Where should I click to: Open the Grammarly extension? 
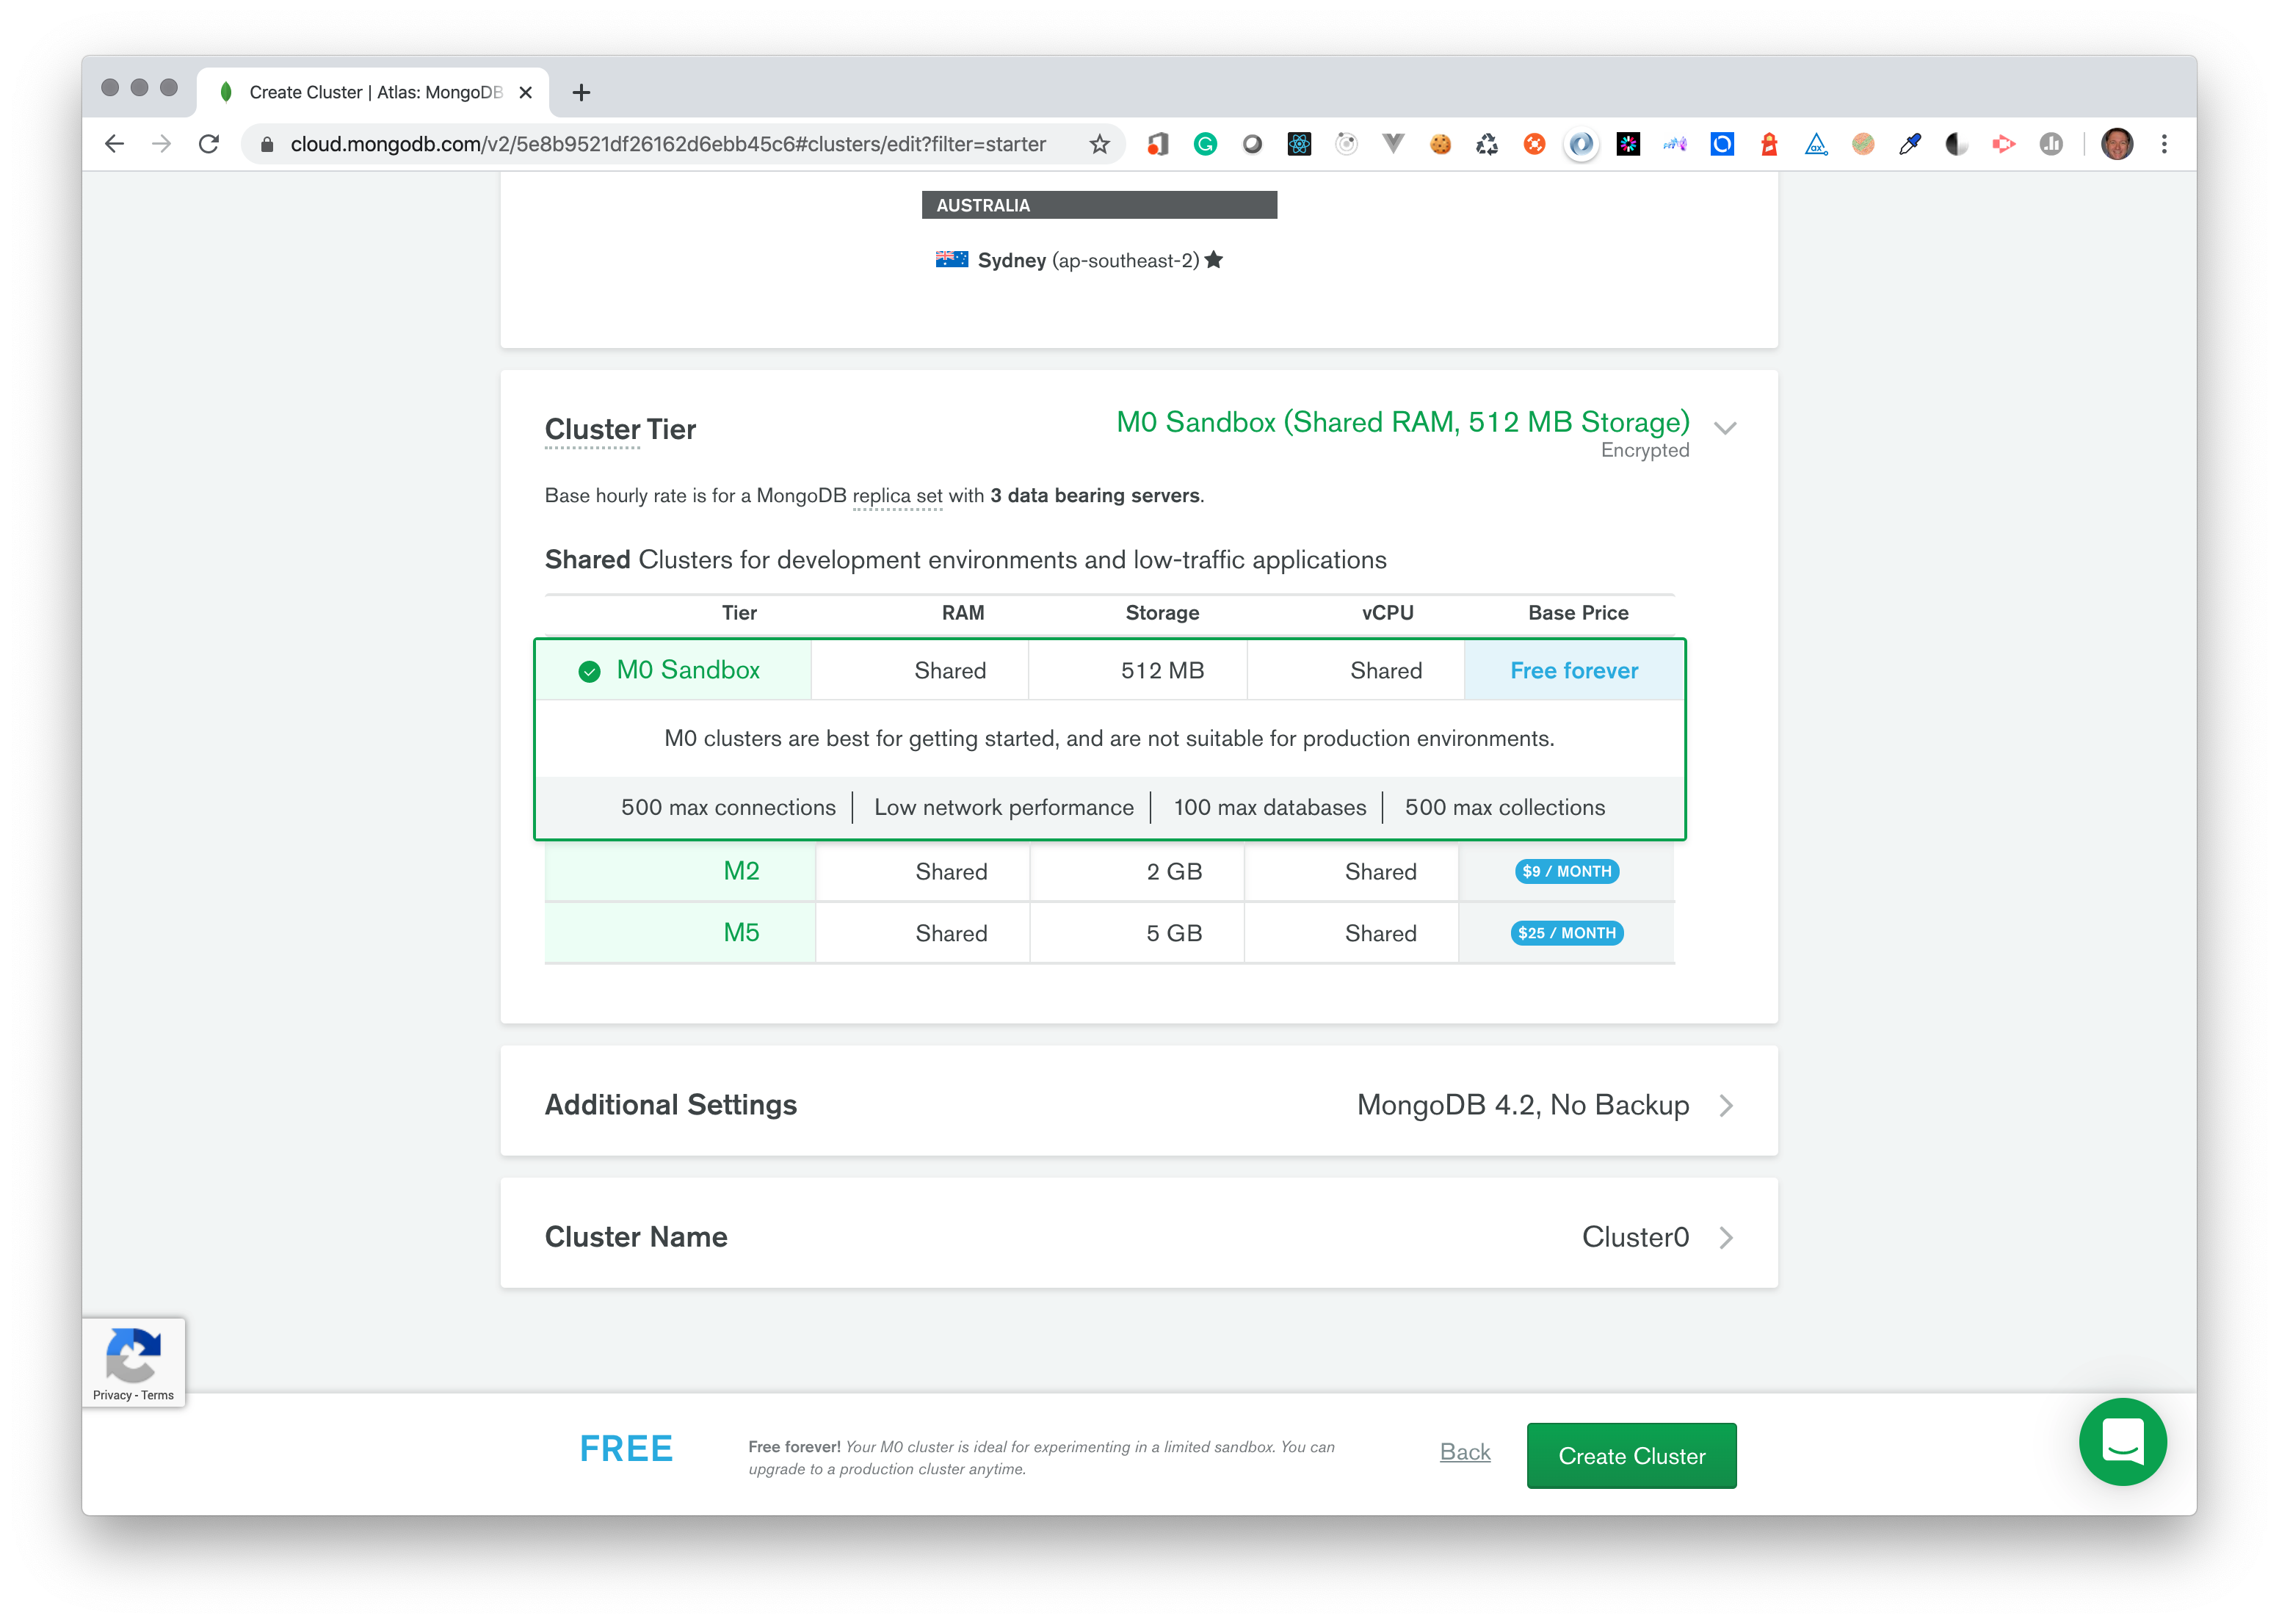1205,144
